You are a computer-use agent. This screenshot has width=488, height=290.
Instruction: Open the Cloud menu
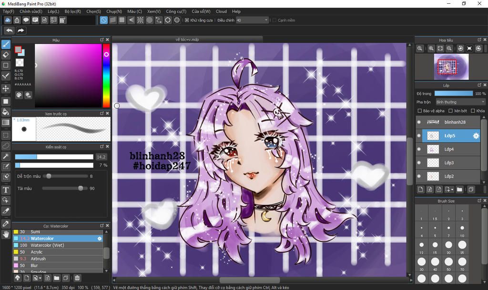[x=221, y=11]
